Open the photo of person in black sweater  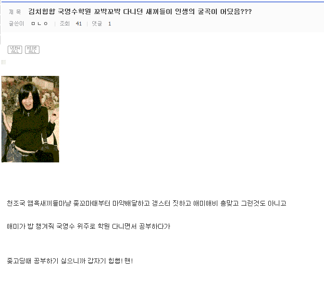[x=30, y=119]
